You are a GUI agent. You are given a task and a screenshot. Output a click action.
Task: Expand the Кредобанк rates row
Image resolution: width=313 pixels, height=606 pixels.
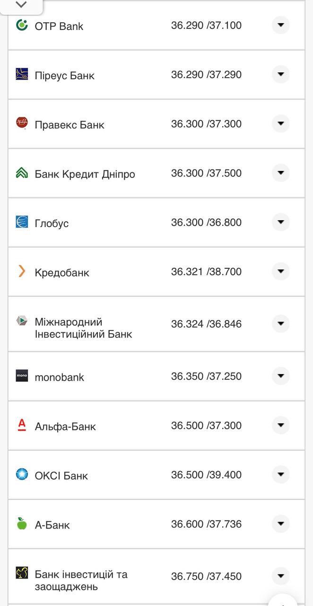pyautogui.click(x=281, y=271)
